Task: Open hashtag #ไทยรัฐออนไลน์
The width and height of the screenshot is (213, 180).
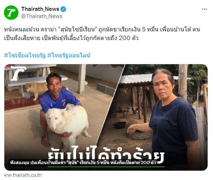Action: pos(69,55)
